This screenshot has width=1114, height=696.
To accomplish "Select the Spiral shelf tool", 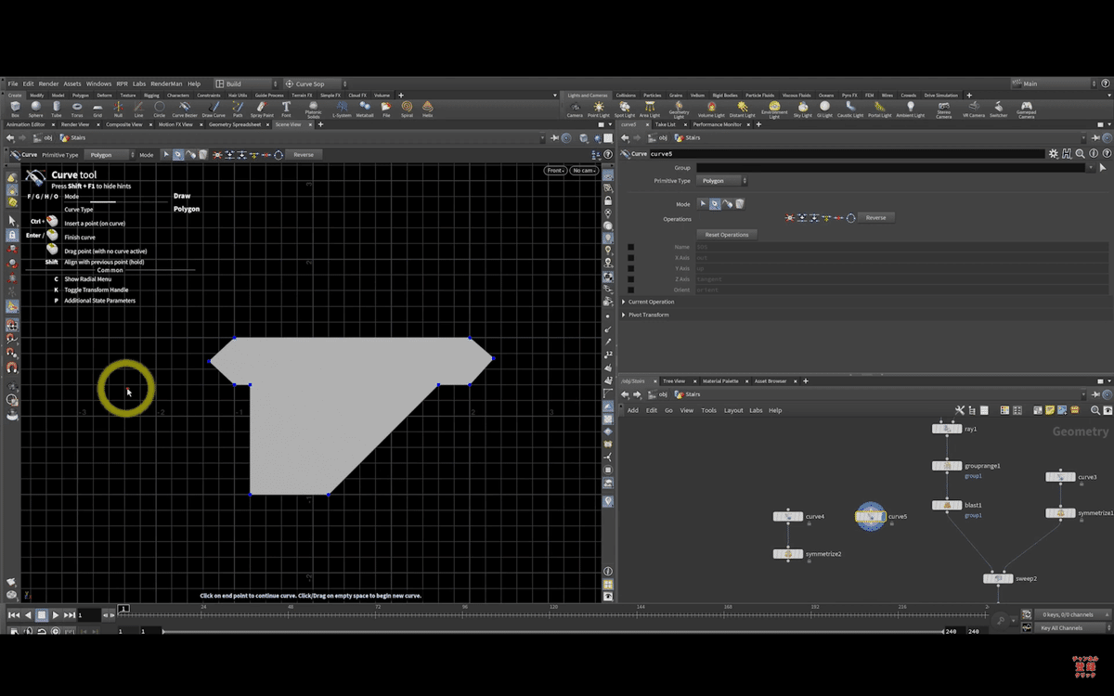I will click(x=407, y=110).
